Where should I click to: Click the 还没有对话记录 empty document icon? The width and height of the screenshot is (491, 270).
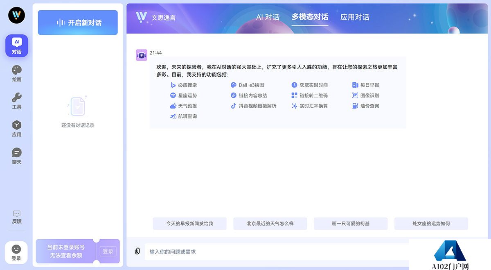click(x=77, y=106)
